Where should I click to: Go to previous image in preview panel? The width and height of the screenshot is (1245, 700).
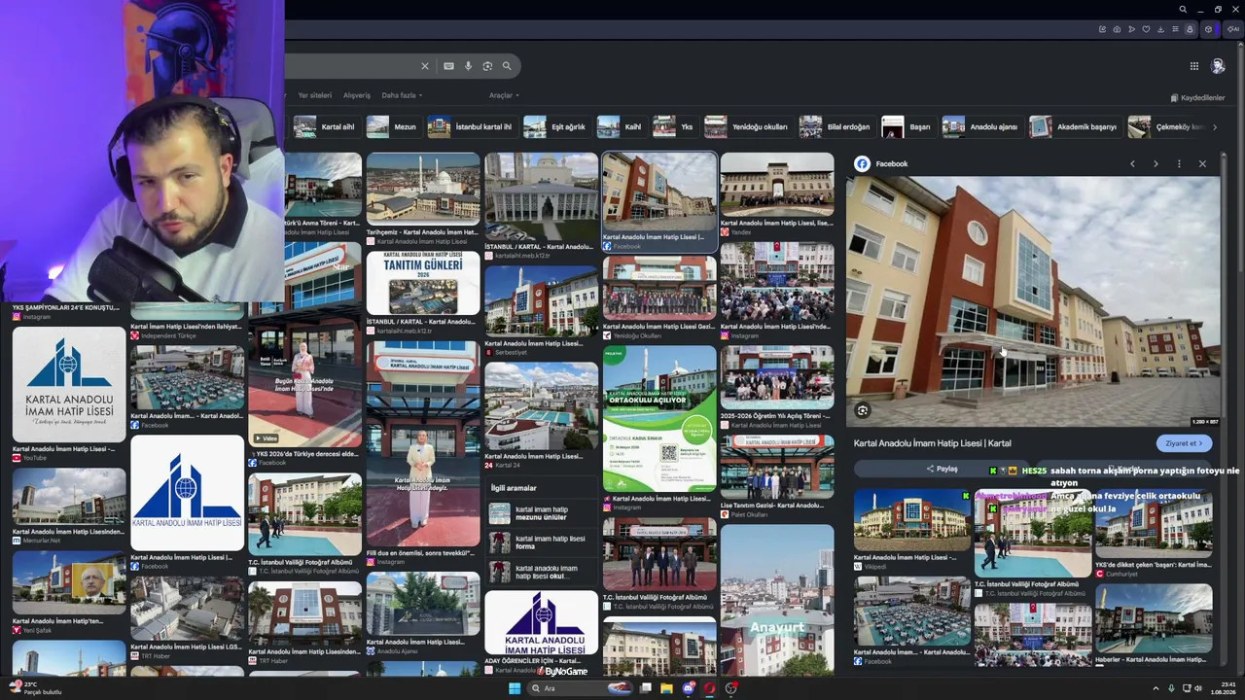[x=1132, y=163]
